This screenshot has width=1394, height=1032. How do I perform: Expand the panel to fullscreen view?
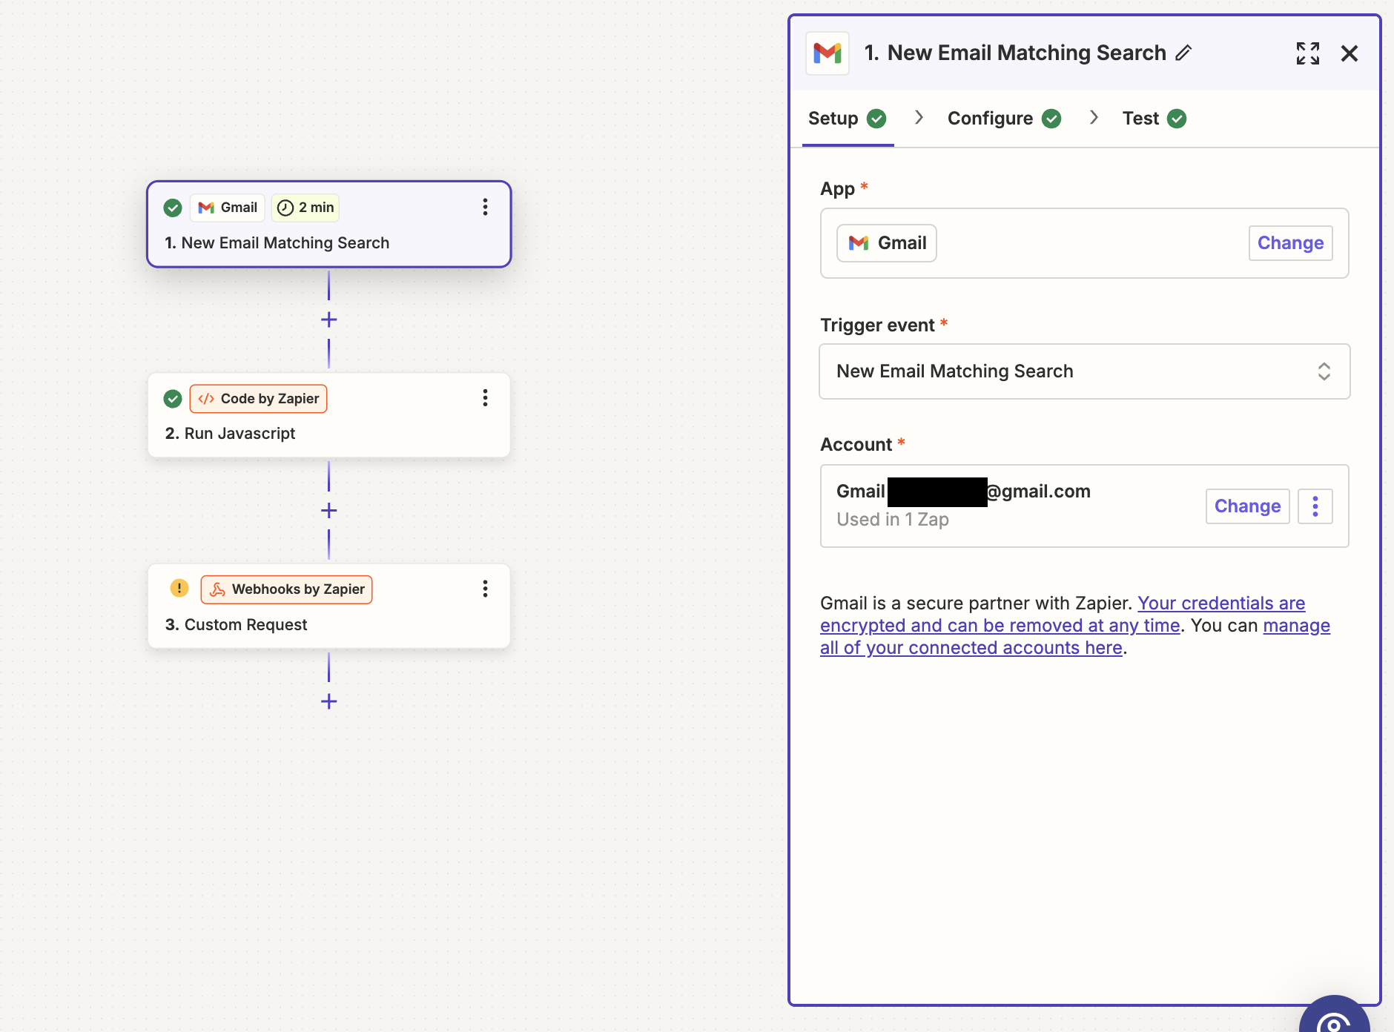point(1308,53)
